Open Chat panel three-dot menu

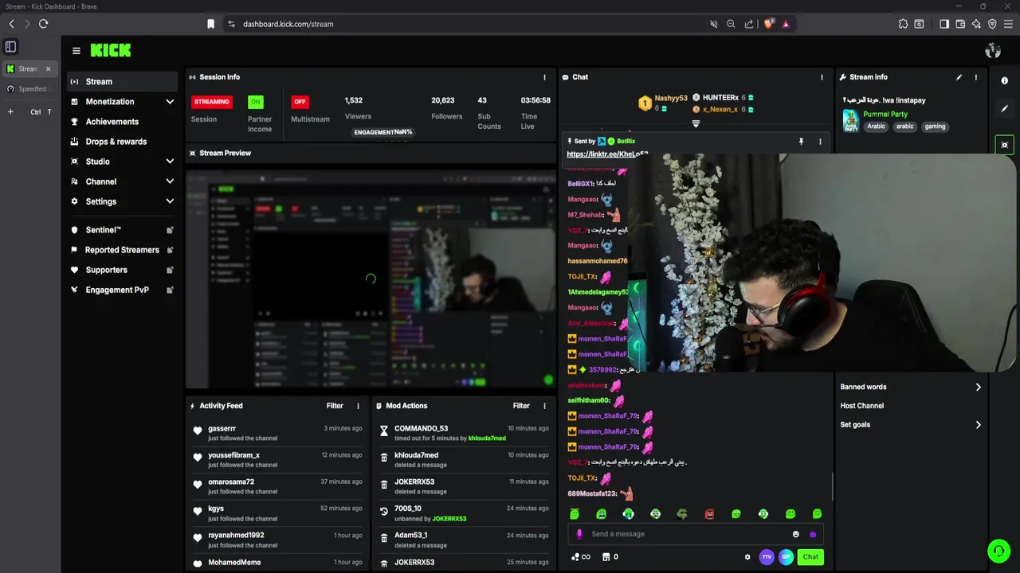[822, 77]
